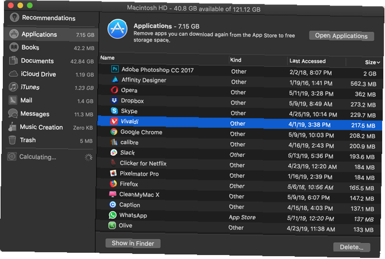Select the Google Chrome name text
This screenshot has height=259, width=385.
tap(141, 132)
